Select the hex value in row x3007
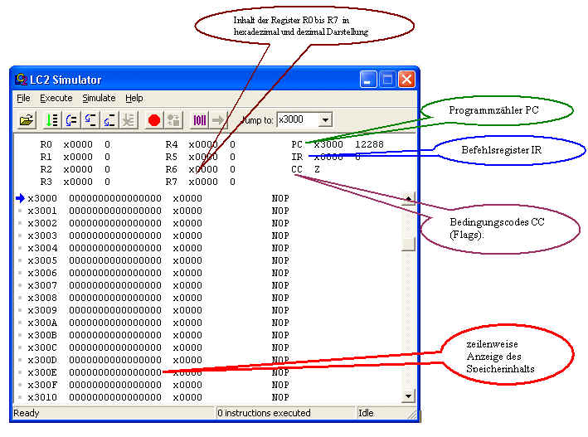The width and height of the screenshot is (588, 437). point(187,285)
